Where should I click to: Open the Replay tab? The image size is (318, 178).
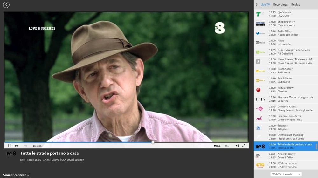click(295, 5)
